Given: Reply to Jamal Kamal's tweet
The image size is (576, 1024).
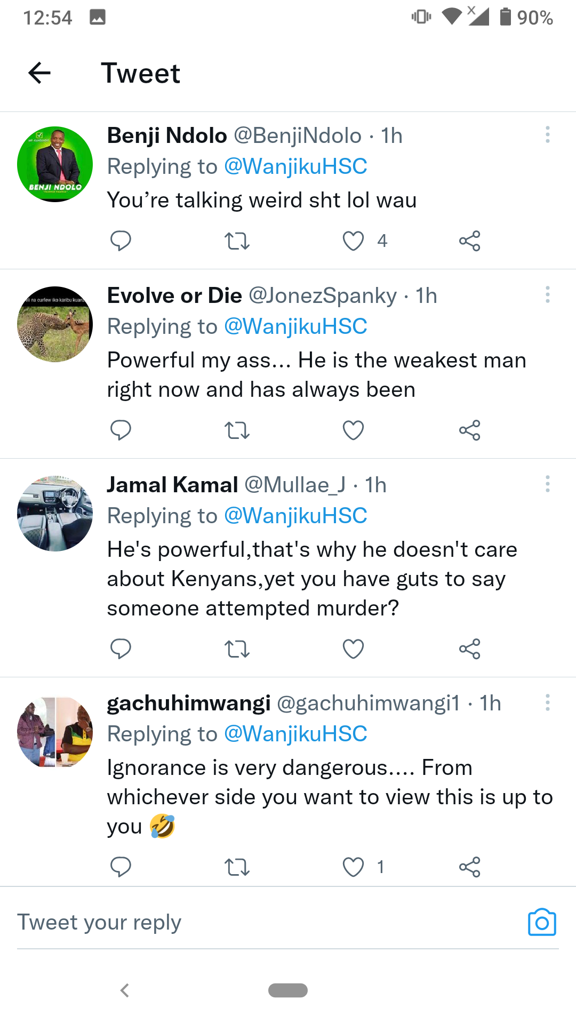Looking at the screenshot, I should click(121, 649).
